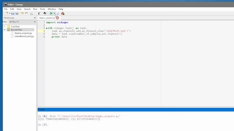Save the current file with blue disk icon
The width and height of the screenshot is (234, 131).
(x=13, y=13)
